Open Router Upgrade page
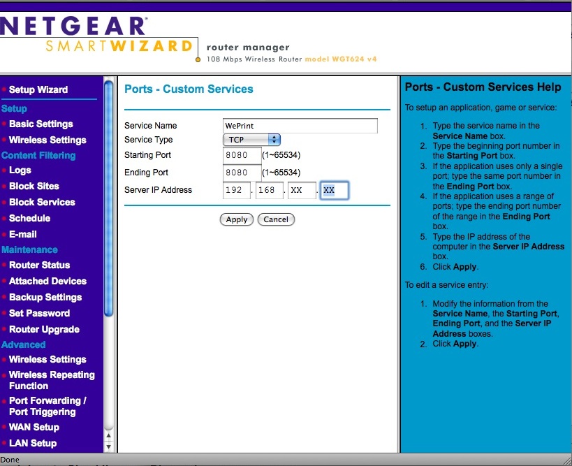The image size is (572, 466). pos(44,330)
